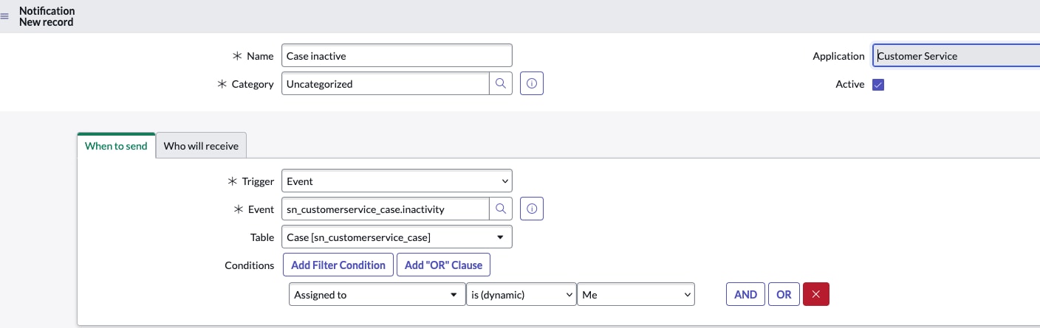The height and width of the screenshot is (328, 1040).
Task: Click the Notification New record heading
Action: click(47, 16)
